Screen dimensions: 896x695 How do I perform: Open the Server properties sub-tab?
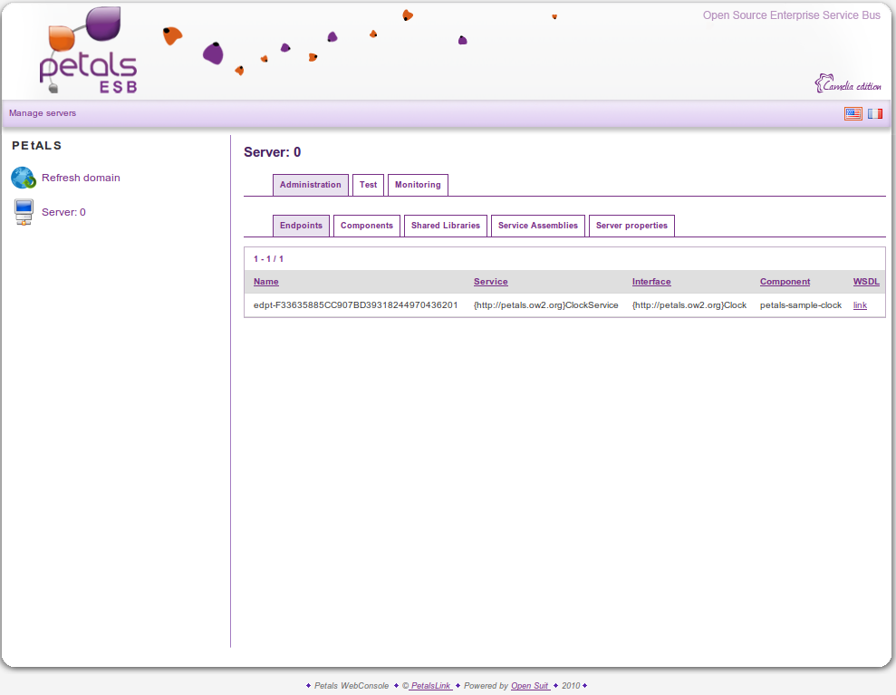click(x=631, y=226)
